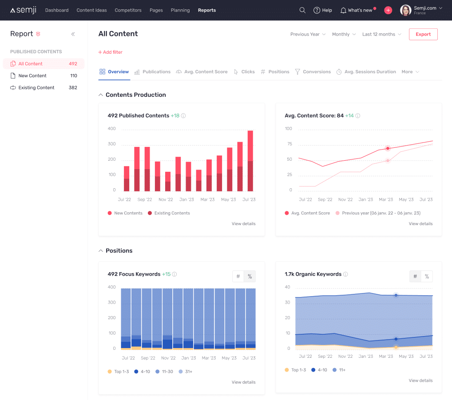Open the search magnifier icon
Viewport: 452px width, 400px height.
coord(302,10)
